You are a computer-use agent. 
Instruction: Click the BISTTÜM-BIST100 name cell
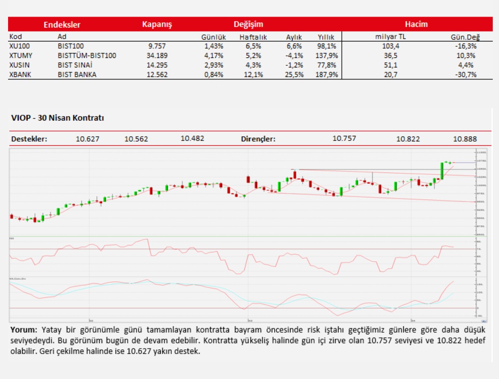[87, 56]
